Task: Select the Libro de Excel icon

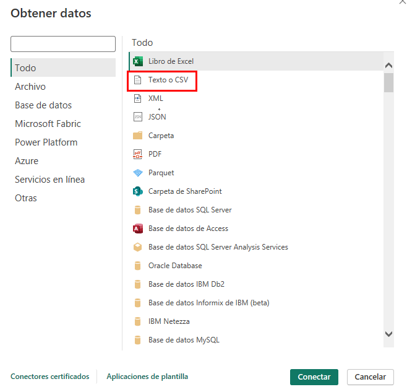Action: (x=137, y=61)
